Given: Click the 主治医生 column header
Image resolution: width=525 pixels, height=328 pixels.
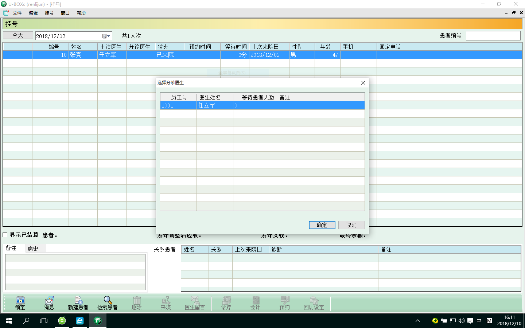Looking at the screenshot, I should tap(112, 47).
